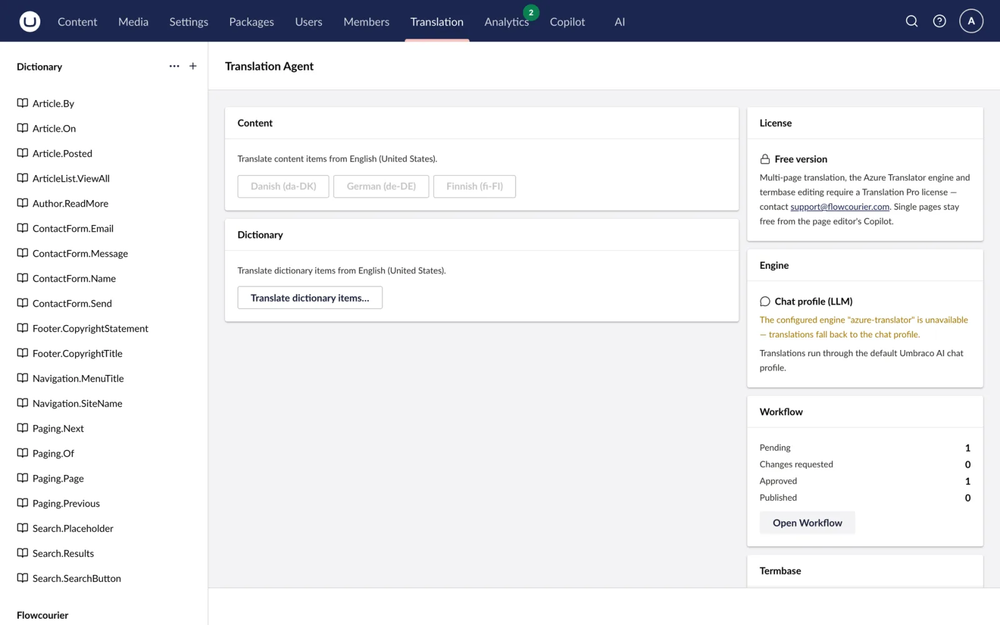
Task: Click the lock icon beside Free version
Action: (x=765, y=159)
